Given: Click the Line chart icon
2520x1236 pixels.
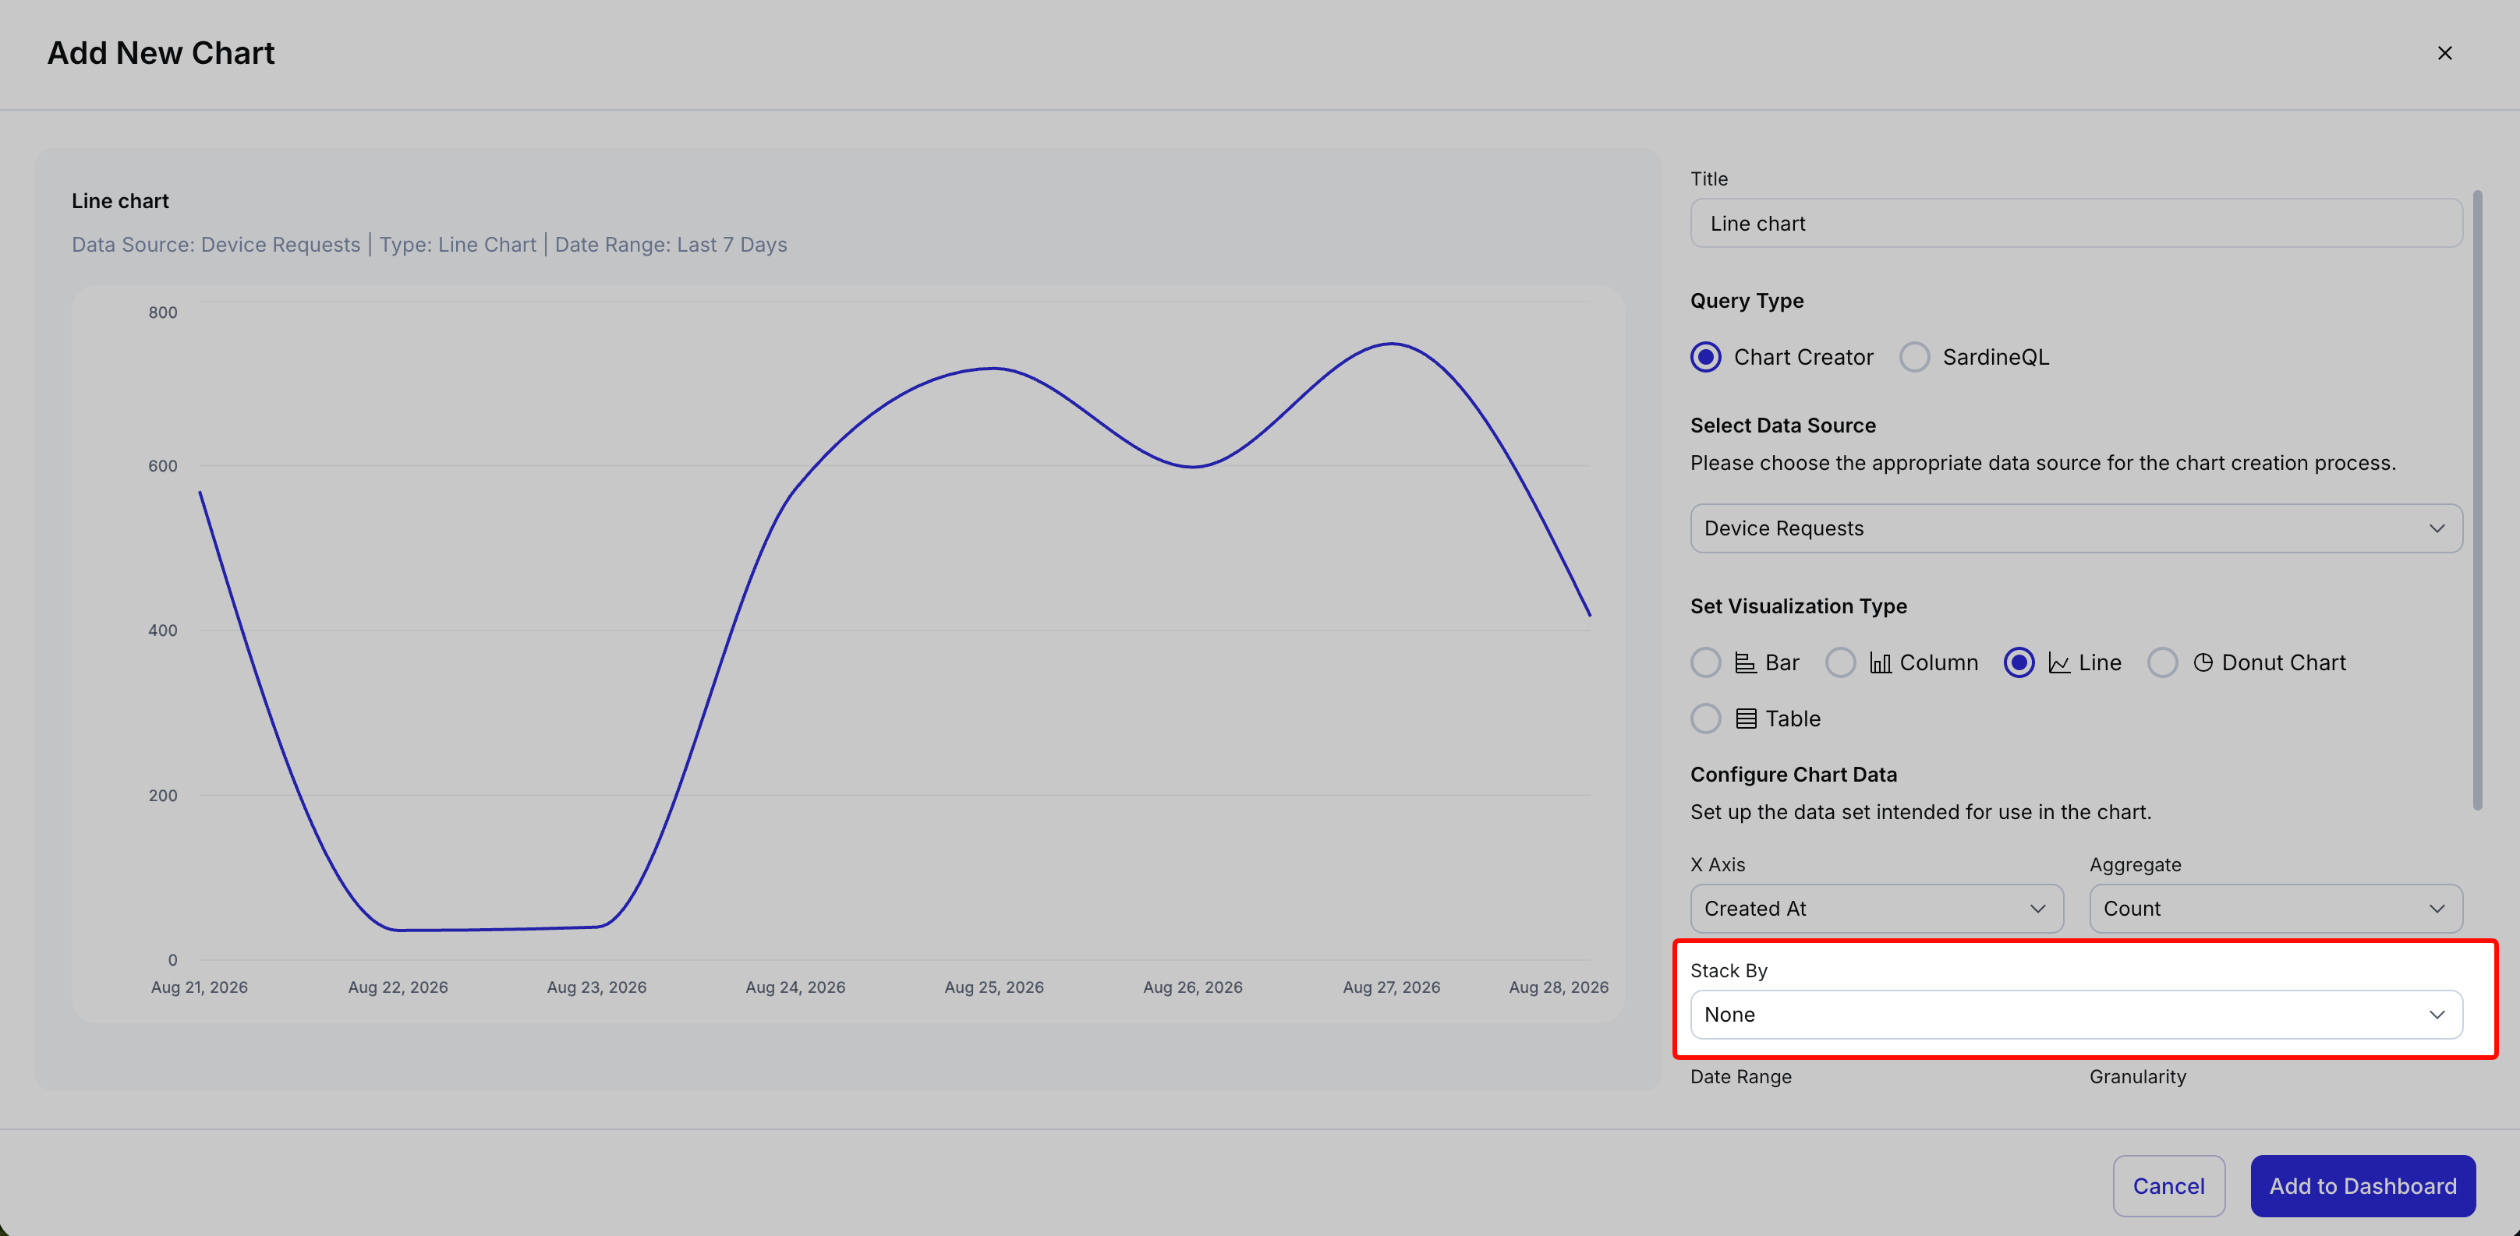Looking at the screenshot, I should 2059,663.
